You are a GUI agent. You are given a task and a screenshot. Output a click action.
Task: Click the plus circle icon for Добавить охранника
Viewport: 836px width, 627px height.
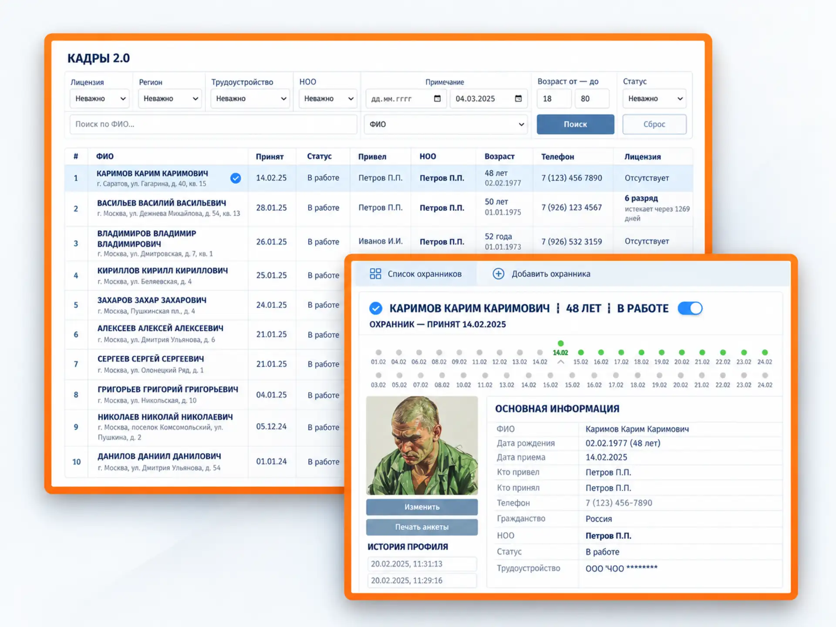498,273
